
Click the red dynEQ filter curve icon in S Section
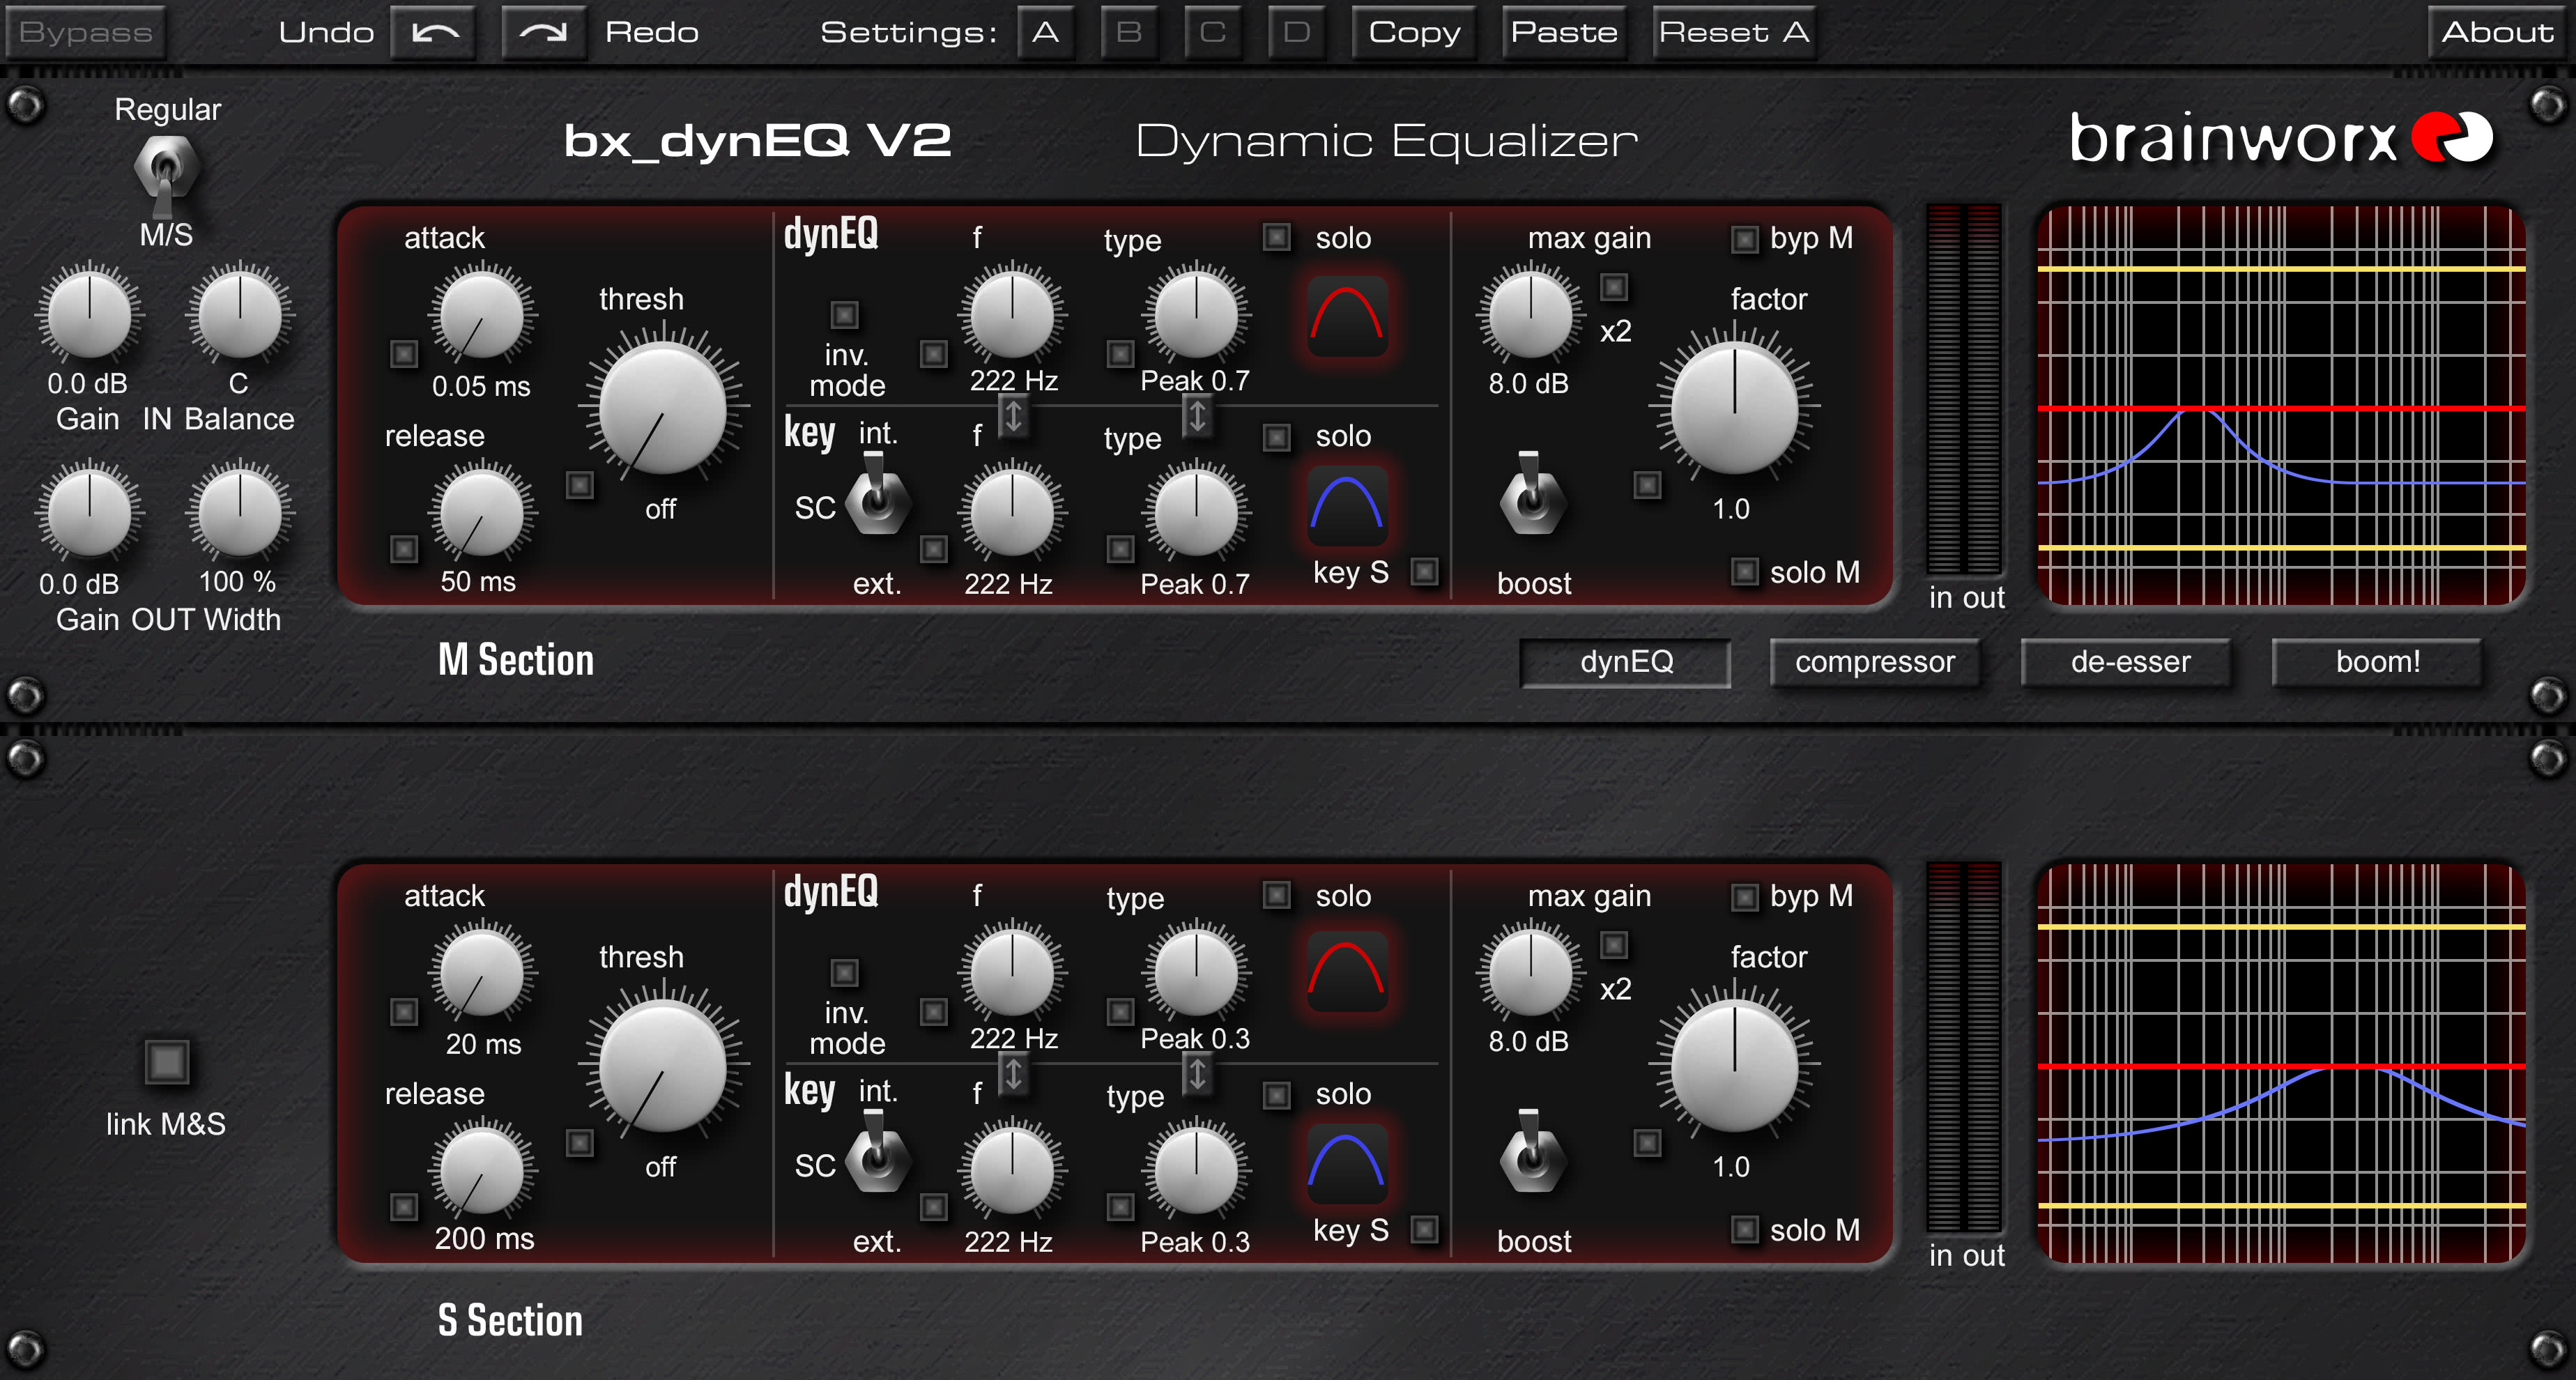tap(1347, 971)
